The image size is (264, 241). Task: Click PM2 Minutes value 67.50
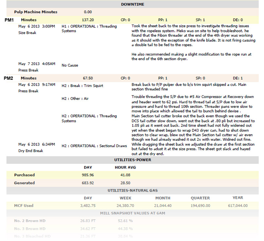[88, 78]
